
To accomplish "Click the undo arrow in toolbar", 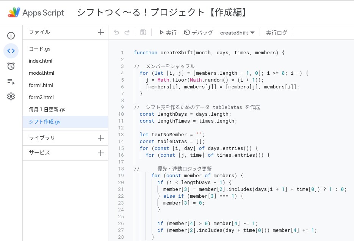I will tap(116, 33).
